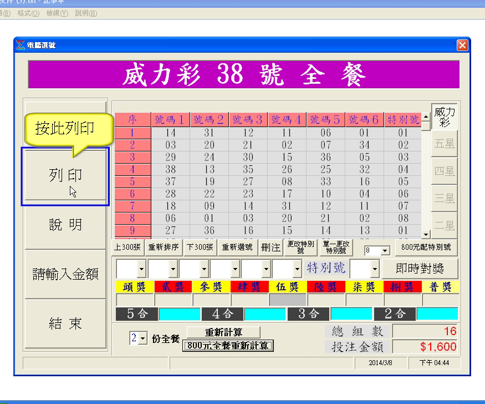Open the 檢視(V) menu in Notepad
Viewport: 485px width, 404px height.
click(x=57, y=13)
